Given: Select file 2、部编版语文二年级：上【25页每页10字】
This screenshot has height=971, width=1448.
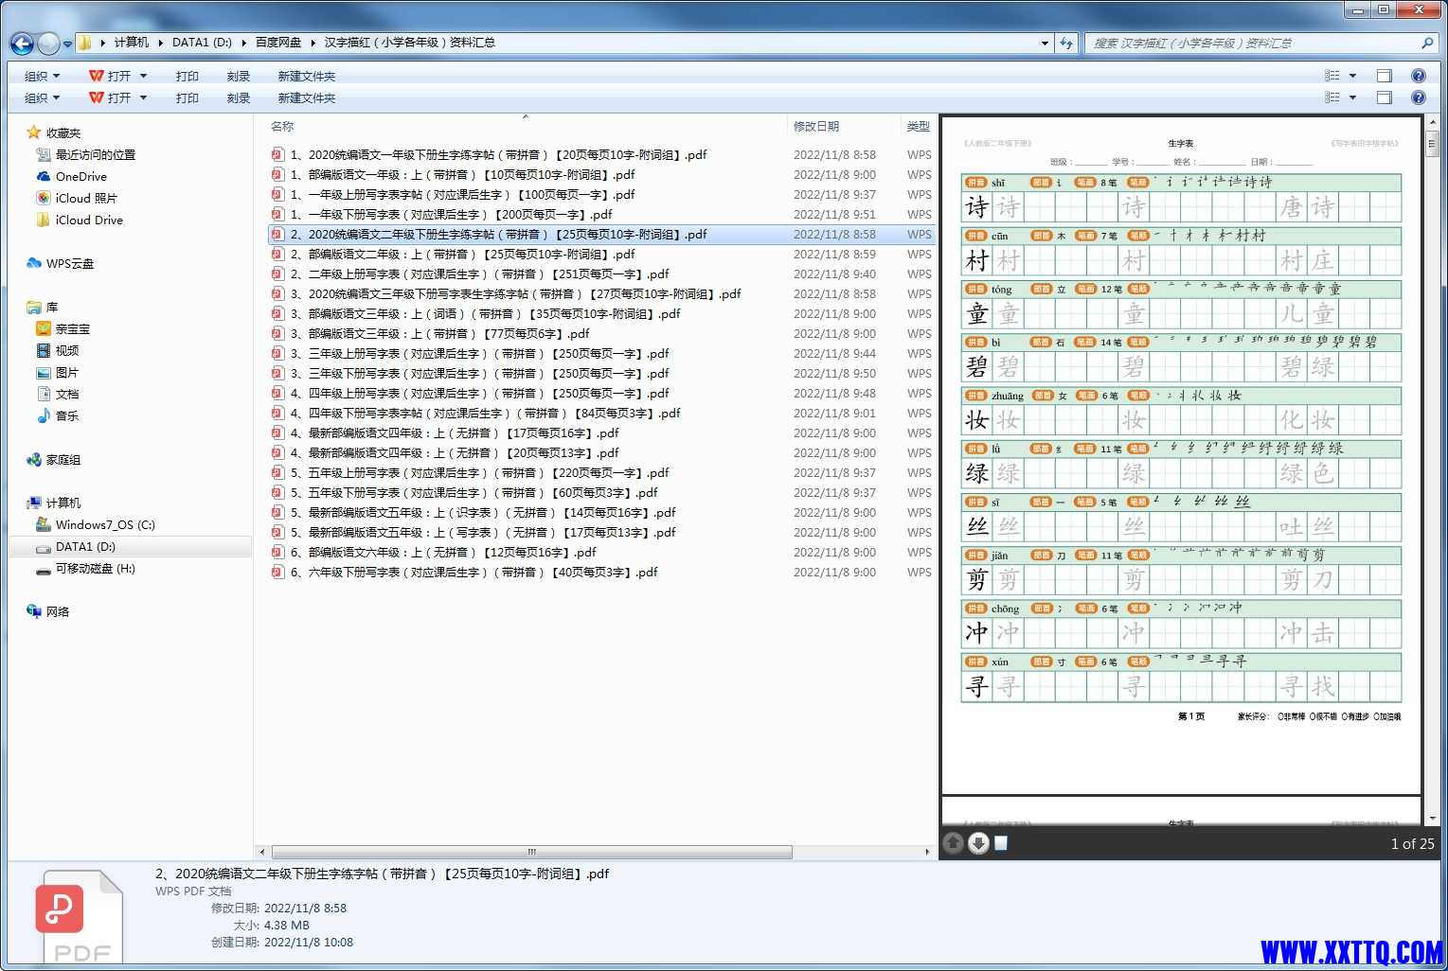Looking at the screenshot, I should tap(462, 254).
